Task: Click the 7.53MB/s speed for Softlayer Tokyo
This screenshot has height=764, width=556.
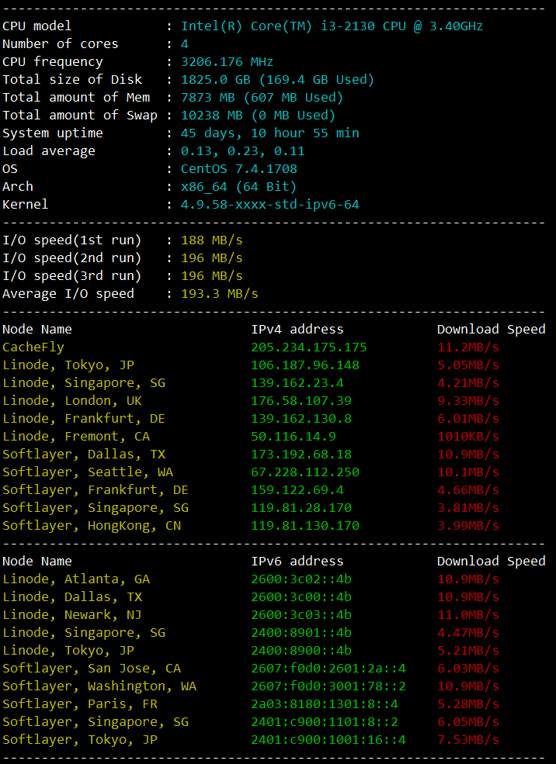Action: click(x=467, y=740)
